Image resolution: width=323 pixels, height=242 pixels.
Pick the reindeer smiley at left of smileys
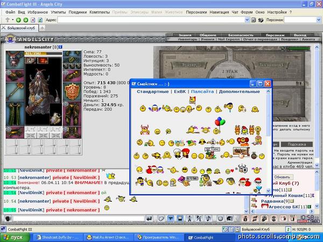point(145,130)
